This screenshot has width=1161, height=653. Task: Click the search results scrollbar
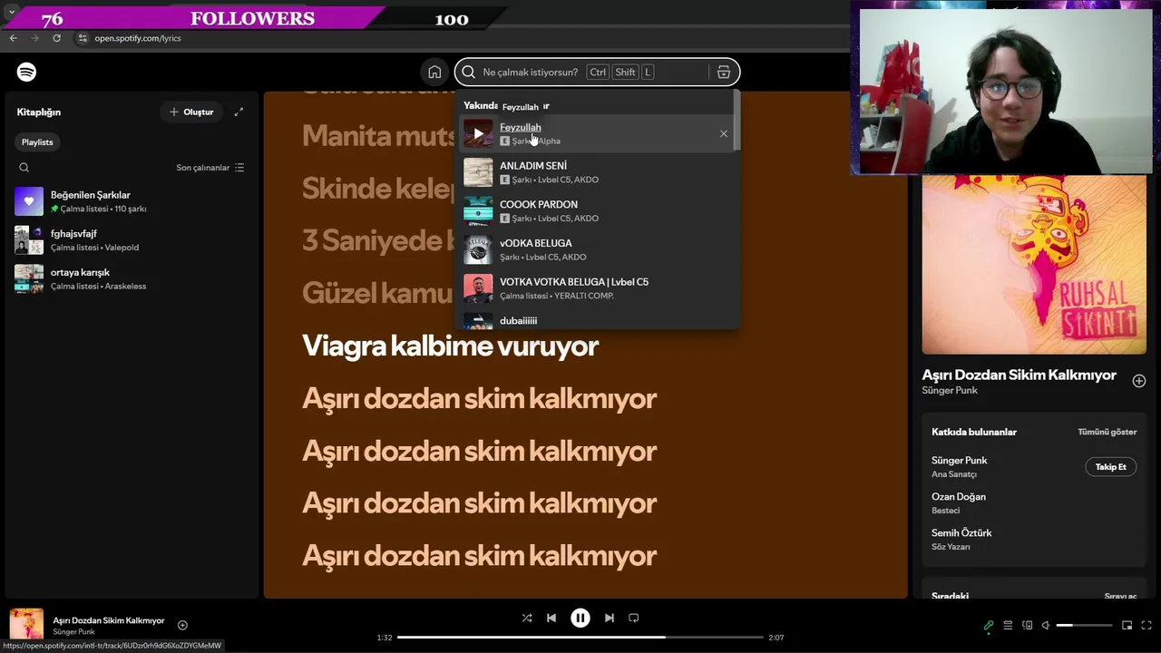(737, 122)
